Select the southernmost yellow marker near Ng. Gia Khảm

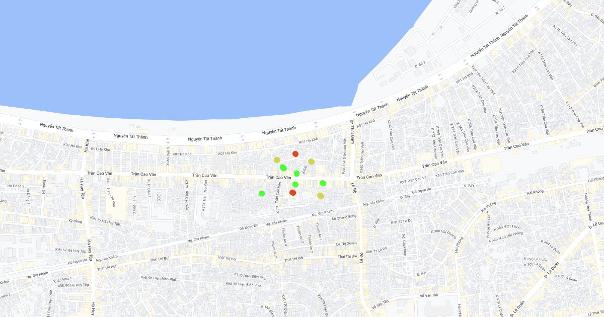click(x=321, y=196)
